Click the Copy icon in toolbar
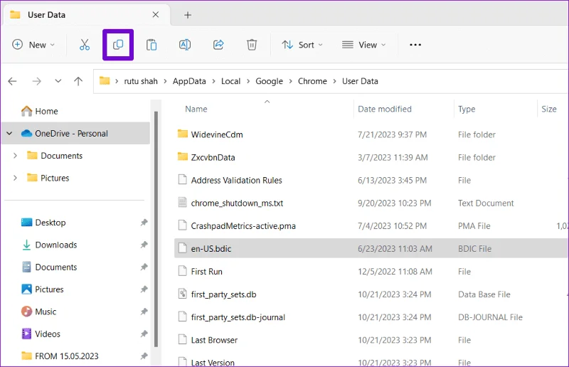 tap(118, 45)
